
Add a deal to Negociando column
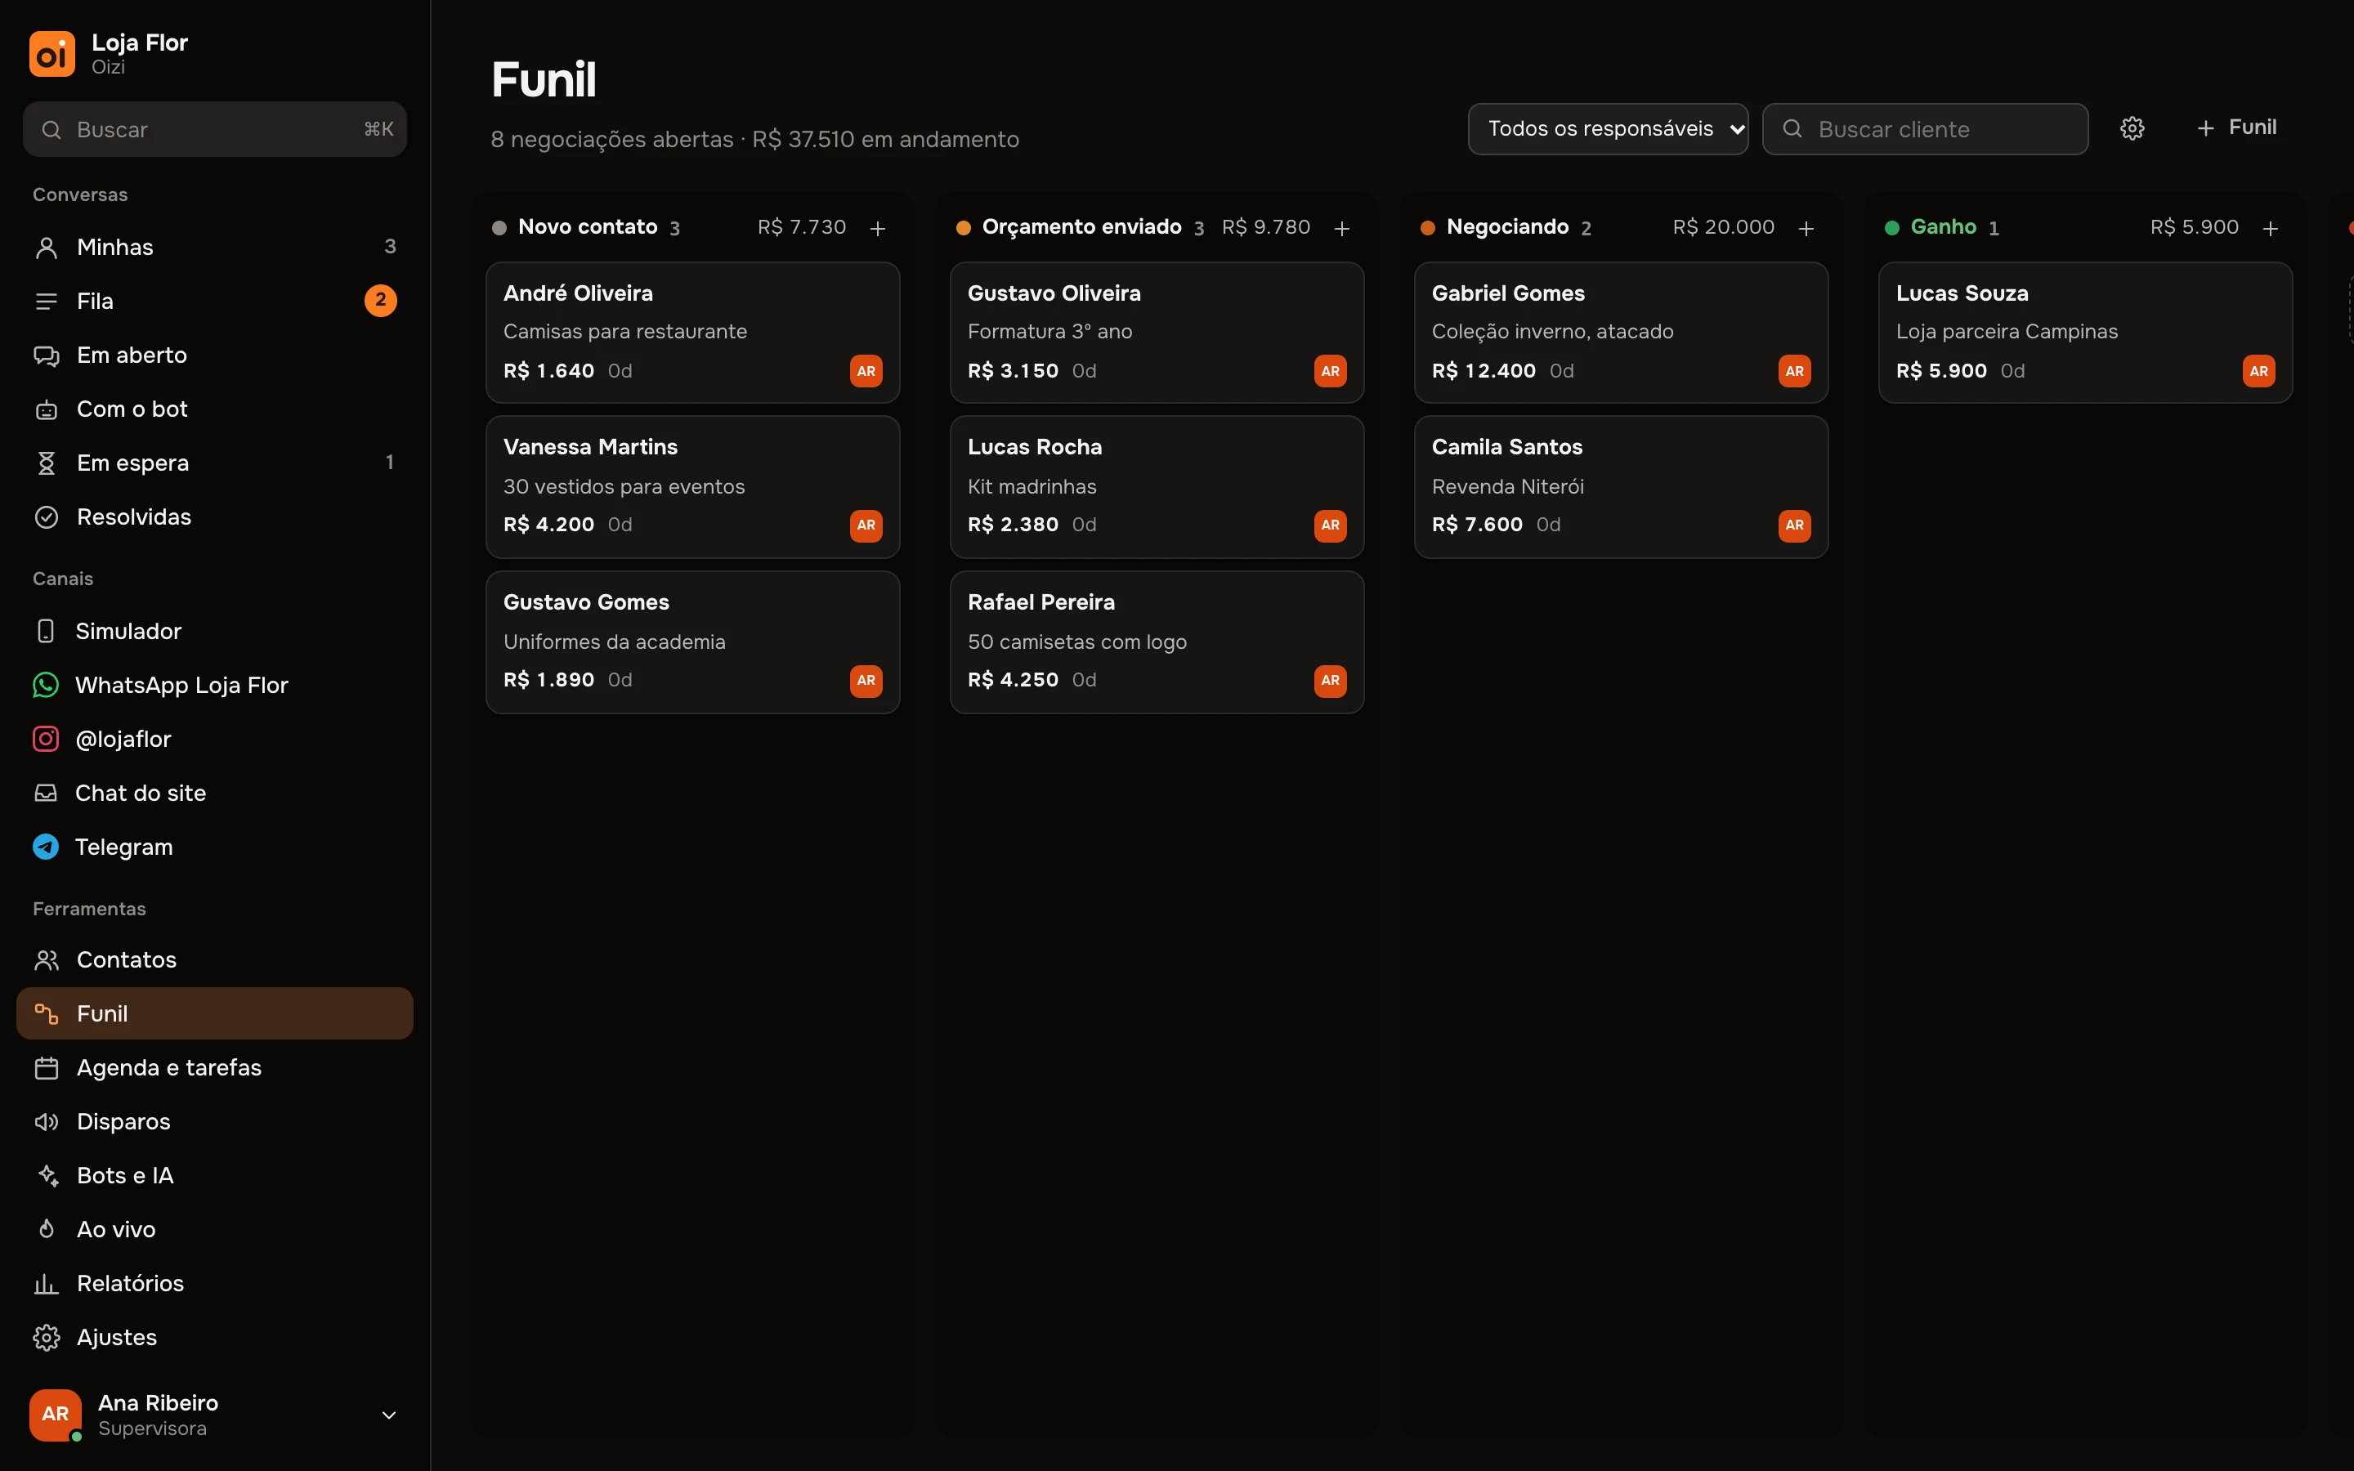[x=1806, y=228]
